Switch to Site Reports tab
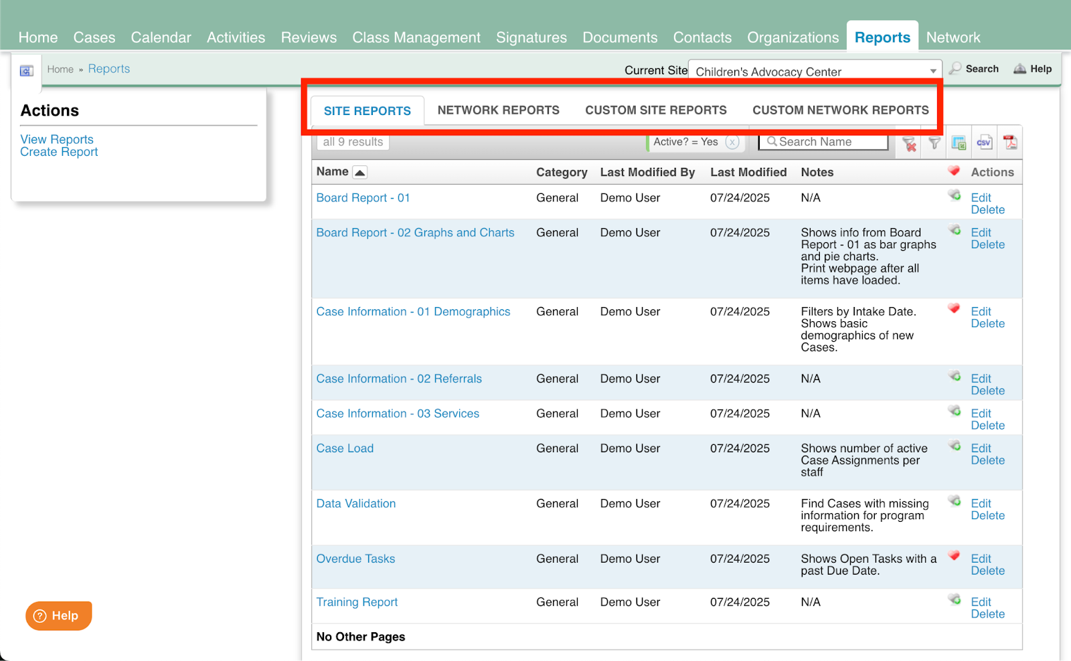1071x661 pixels. point(367,111)
